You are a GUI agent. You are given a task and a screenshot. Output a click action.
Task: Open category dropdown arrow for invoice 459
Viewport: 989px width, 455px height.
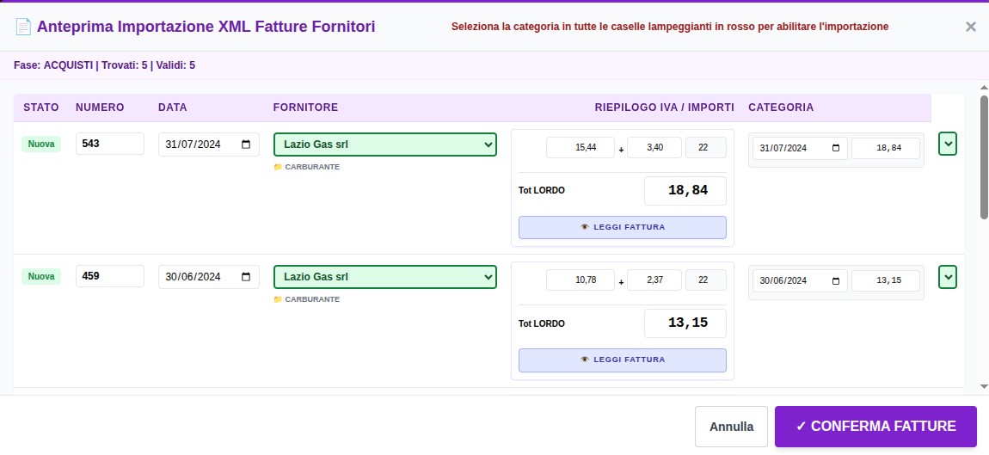pos(947,277)
